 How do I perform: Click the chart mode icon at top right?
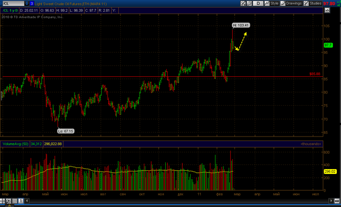pyautogui.click(x=327, y=10)
